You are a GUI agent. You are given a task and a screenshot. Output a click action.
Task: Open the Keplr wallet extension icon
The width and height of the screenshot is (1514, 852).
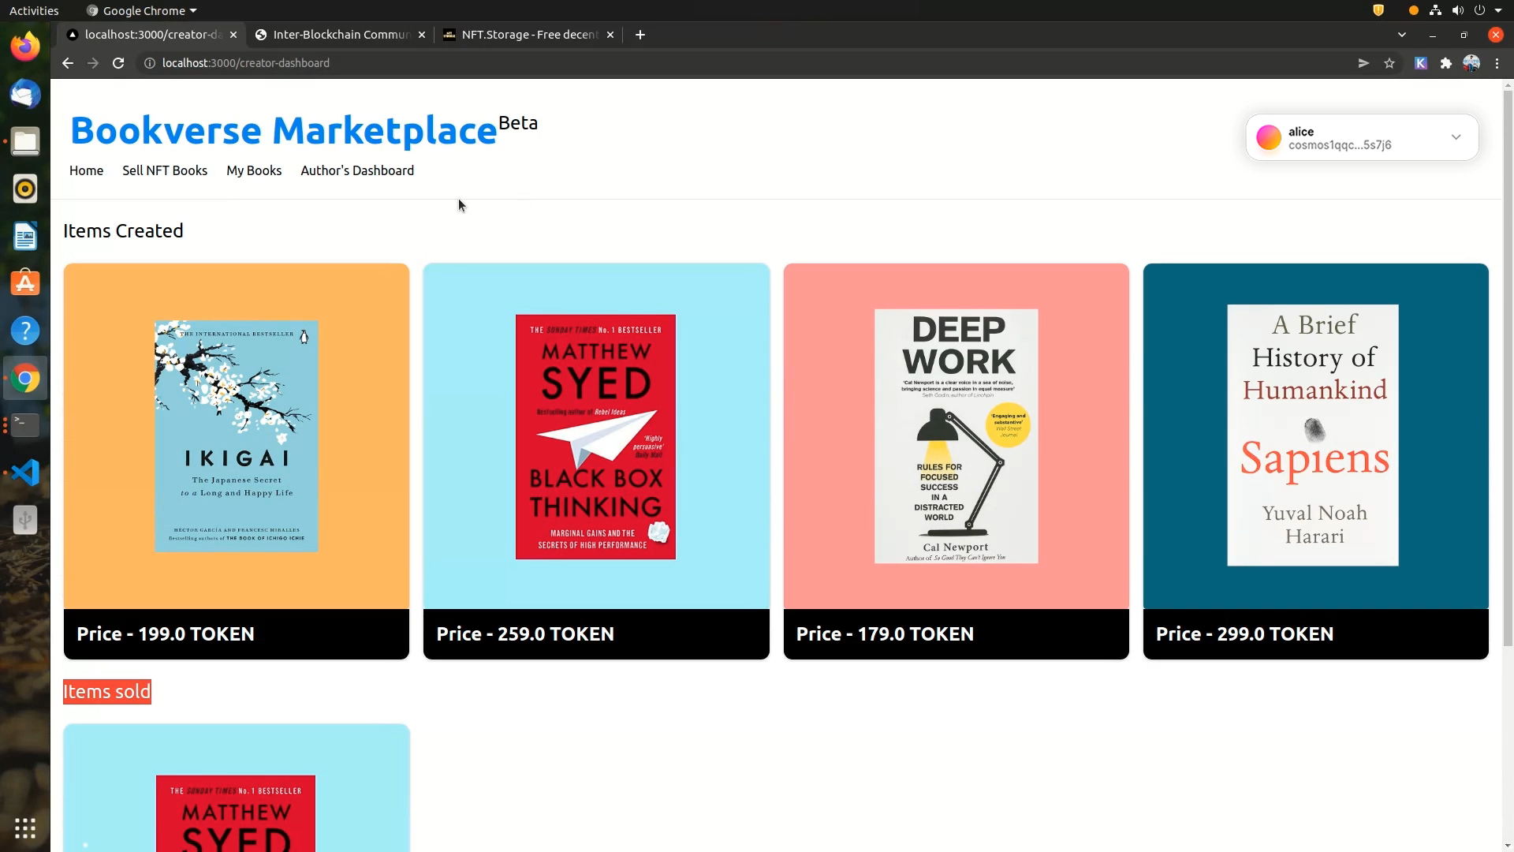1421,63
